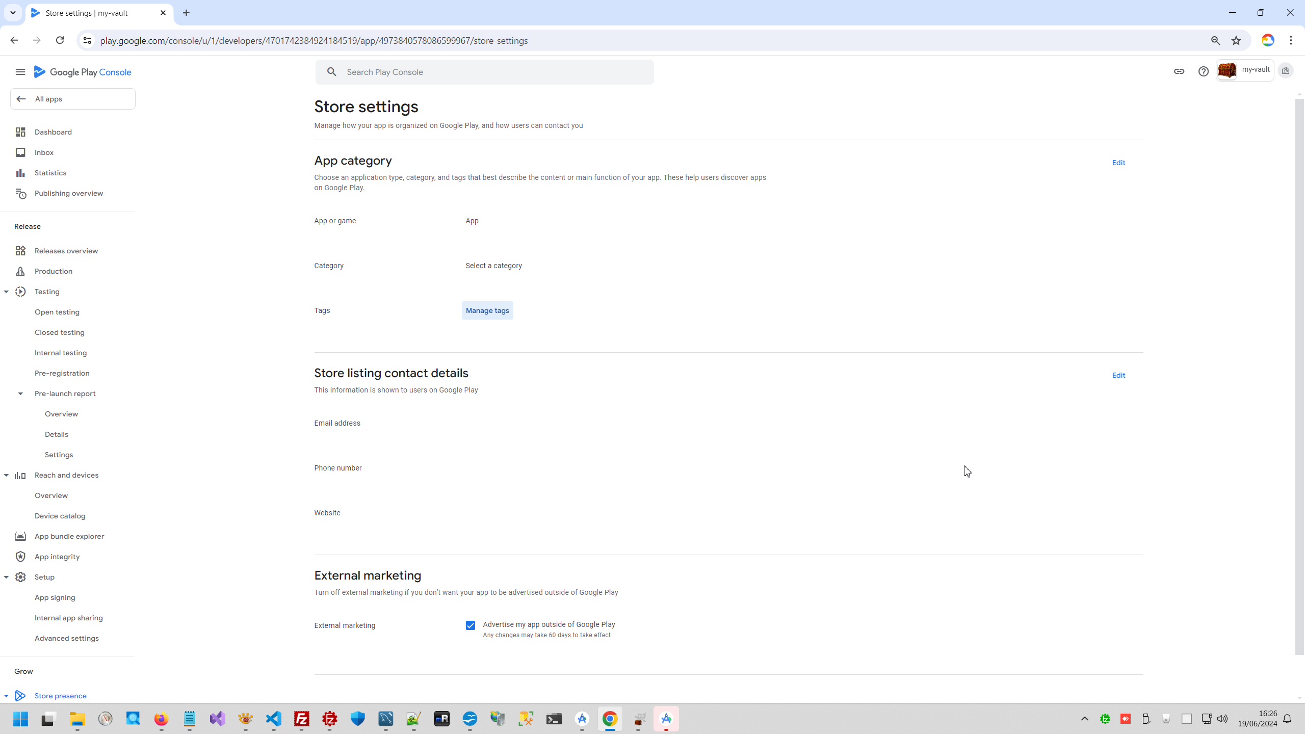The height and width of the screenshot is (734, 1305).
Task: Go to Device catalog page
Action: tap(60, 516)
